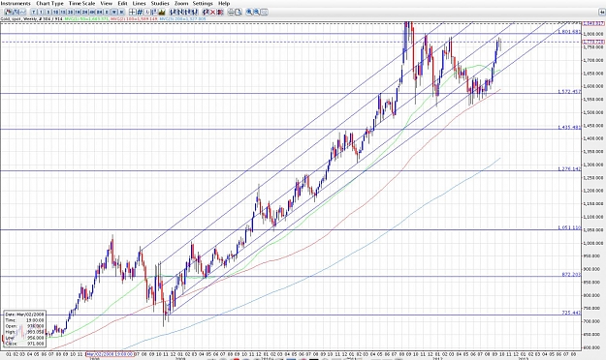Click the 1,500.000 price axis label
Screen dimensions: 606x360
click(592, 112)
